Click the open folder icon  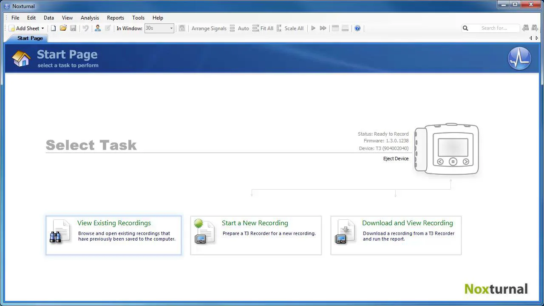pyautogui.click(x=63, y=28)
